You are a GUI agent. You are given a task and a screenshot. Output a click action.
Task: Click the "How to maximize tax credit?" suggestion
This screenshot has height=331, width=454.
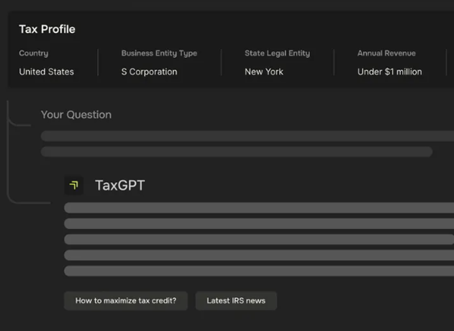(x=126, y=301)
